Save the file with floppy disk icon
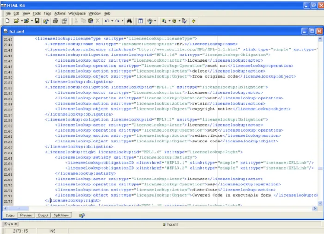The width and height of the screenshot is (324, 234). tap(37, 21)
